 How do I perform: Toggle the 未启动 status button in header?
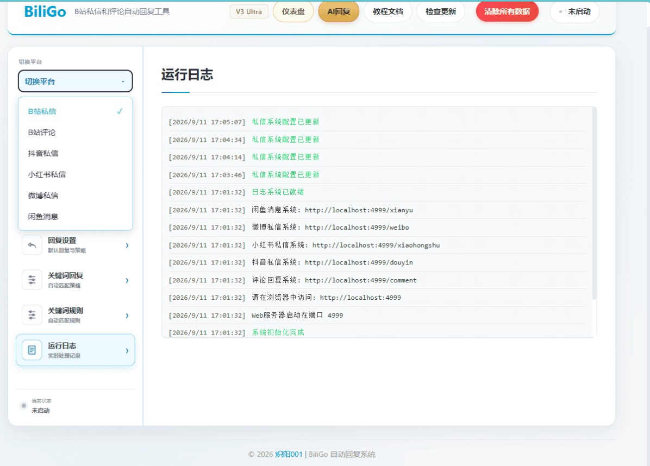click(574, 11)
